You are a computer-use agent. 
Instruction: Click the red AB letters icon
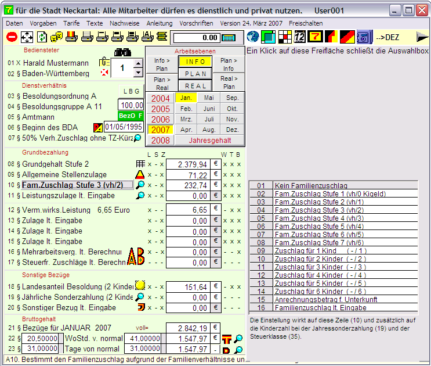click(x=136, y=256)
